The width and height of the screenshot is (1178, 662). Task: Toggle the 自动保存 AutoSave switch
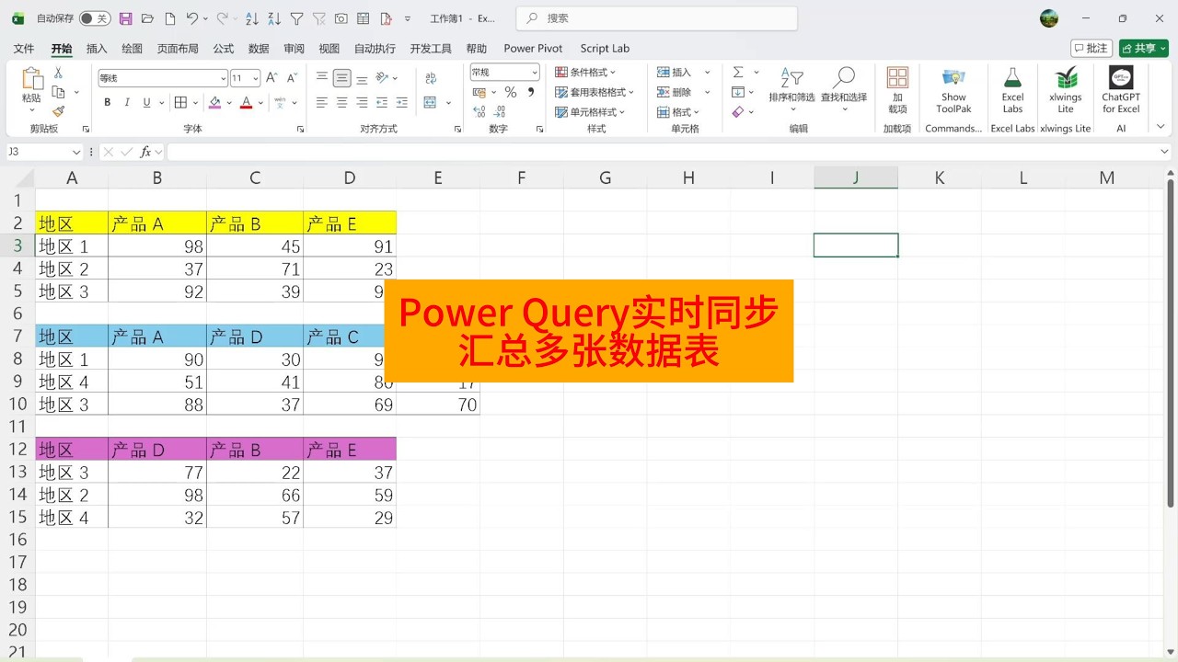point(94,18)
